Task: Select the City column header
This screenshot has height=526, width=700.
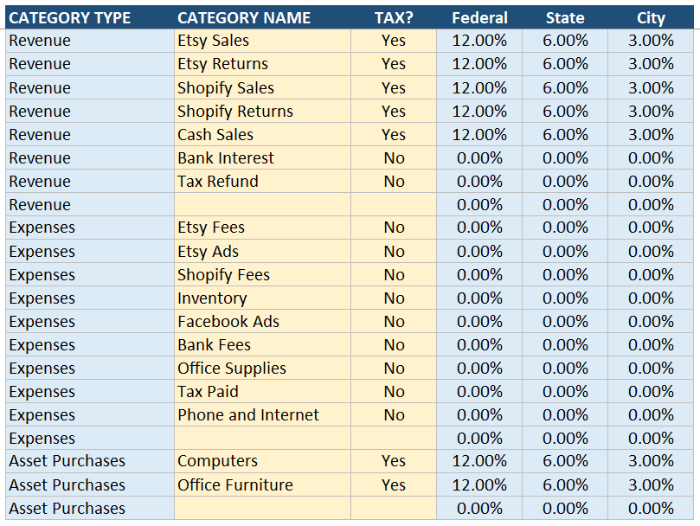Action: point(651,17)
